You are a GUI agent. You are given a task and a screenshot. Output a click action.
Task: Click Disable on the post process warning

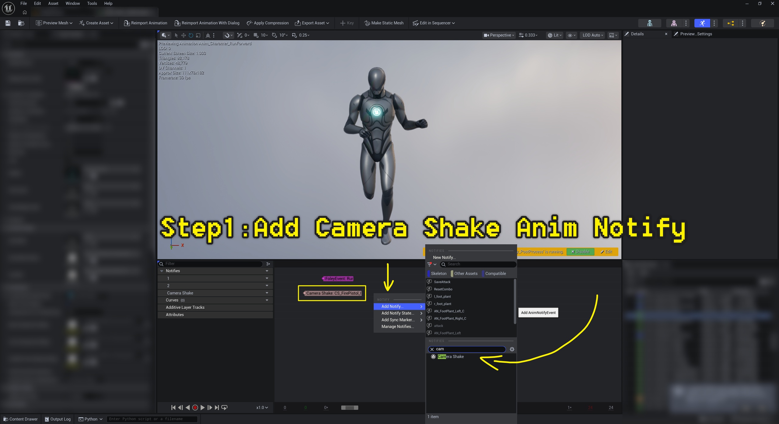click(580, 252)
